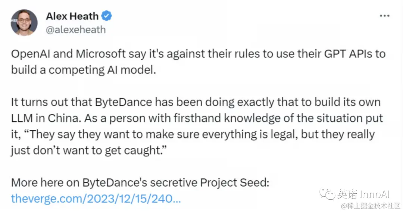Visit the @alexeheath handle link
The width and height of the screenshot is (403, 212).
tap(76, 29)
